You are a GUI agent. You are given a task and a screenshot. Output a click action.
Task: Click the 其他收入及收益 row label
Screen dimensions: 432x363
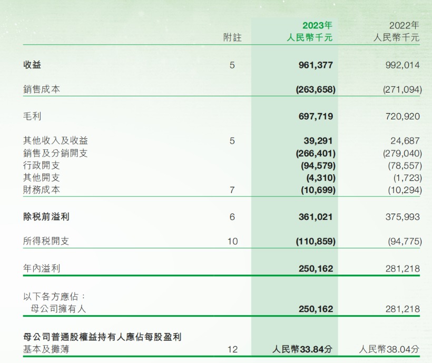pos(55,140)
